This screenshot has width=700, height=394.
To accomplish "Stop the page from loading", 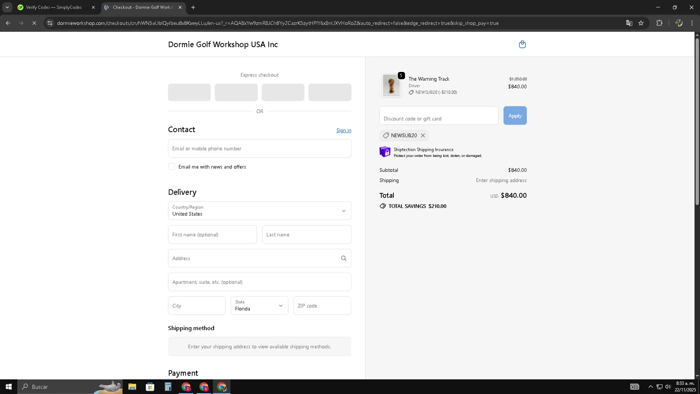I will (x=34, y=23).
